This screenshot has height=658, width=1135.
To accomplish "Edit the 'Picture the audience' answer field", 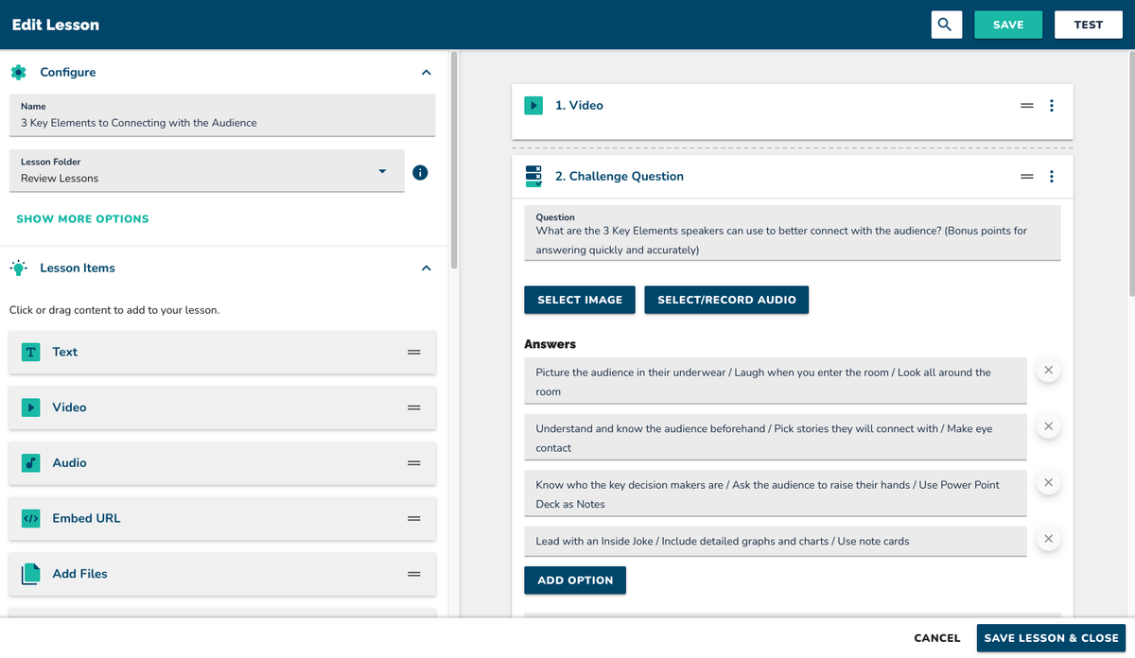I will tap(776, 381).
